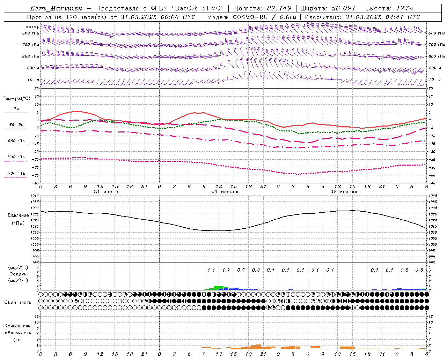Click the Ветер wind panel label
This screenshot has height=357, width=447.
point(32,26)
